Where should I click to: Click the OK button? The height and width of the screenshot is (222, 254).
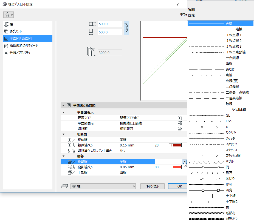(x=178, y=186)
